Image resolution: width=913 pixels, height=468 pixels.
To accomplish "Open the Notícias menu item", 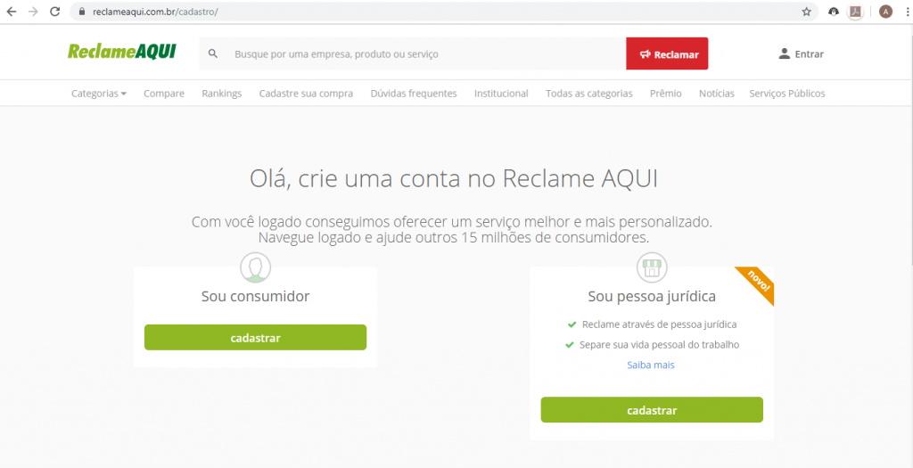I will pos(717,93).
